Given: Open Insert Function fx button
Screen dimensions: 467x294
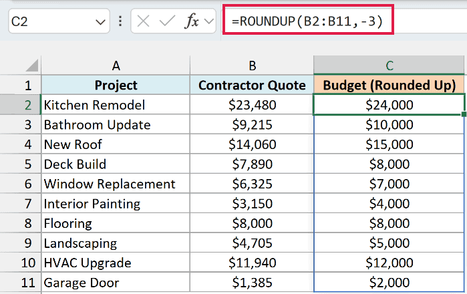Looking at the screenshot, I should tap(192, 21).
